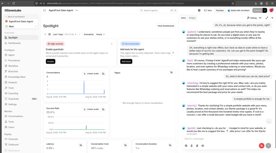Open the Vars variables panel
This screenshot has width=276, height=153.
(208, 10)
